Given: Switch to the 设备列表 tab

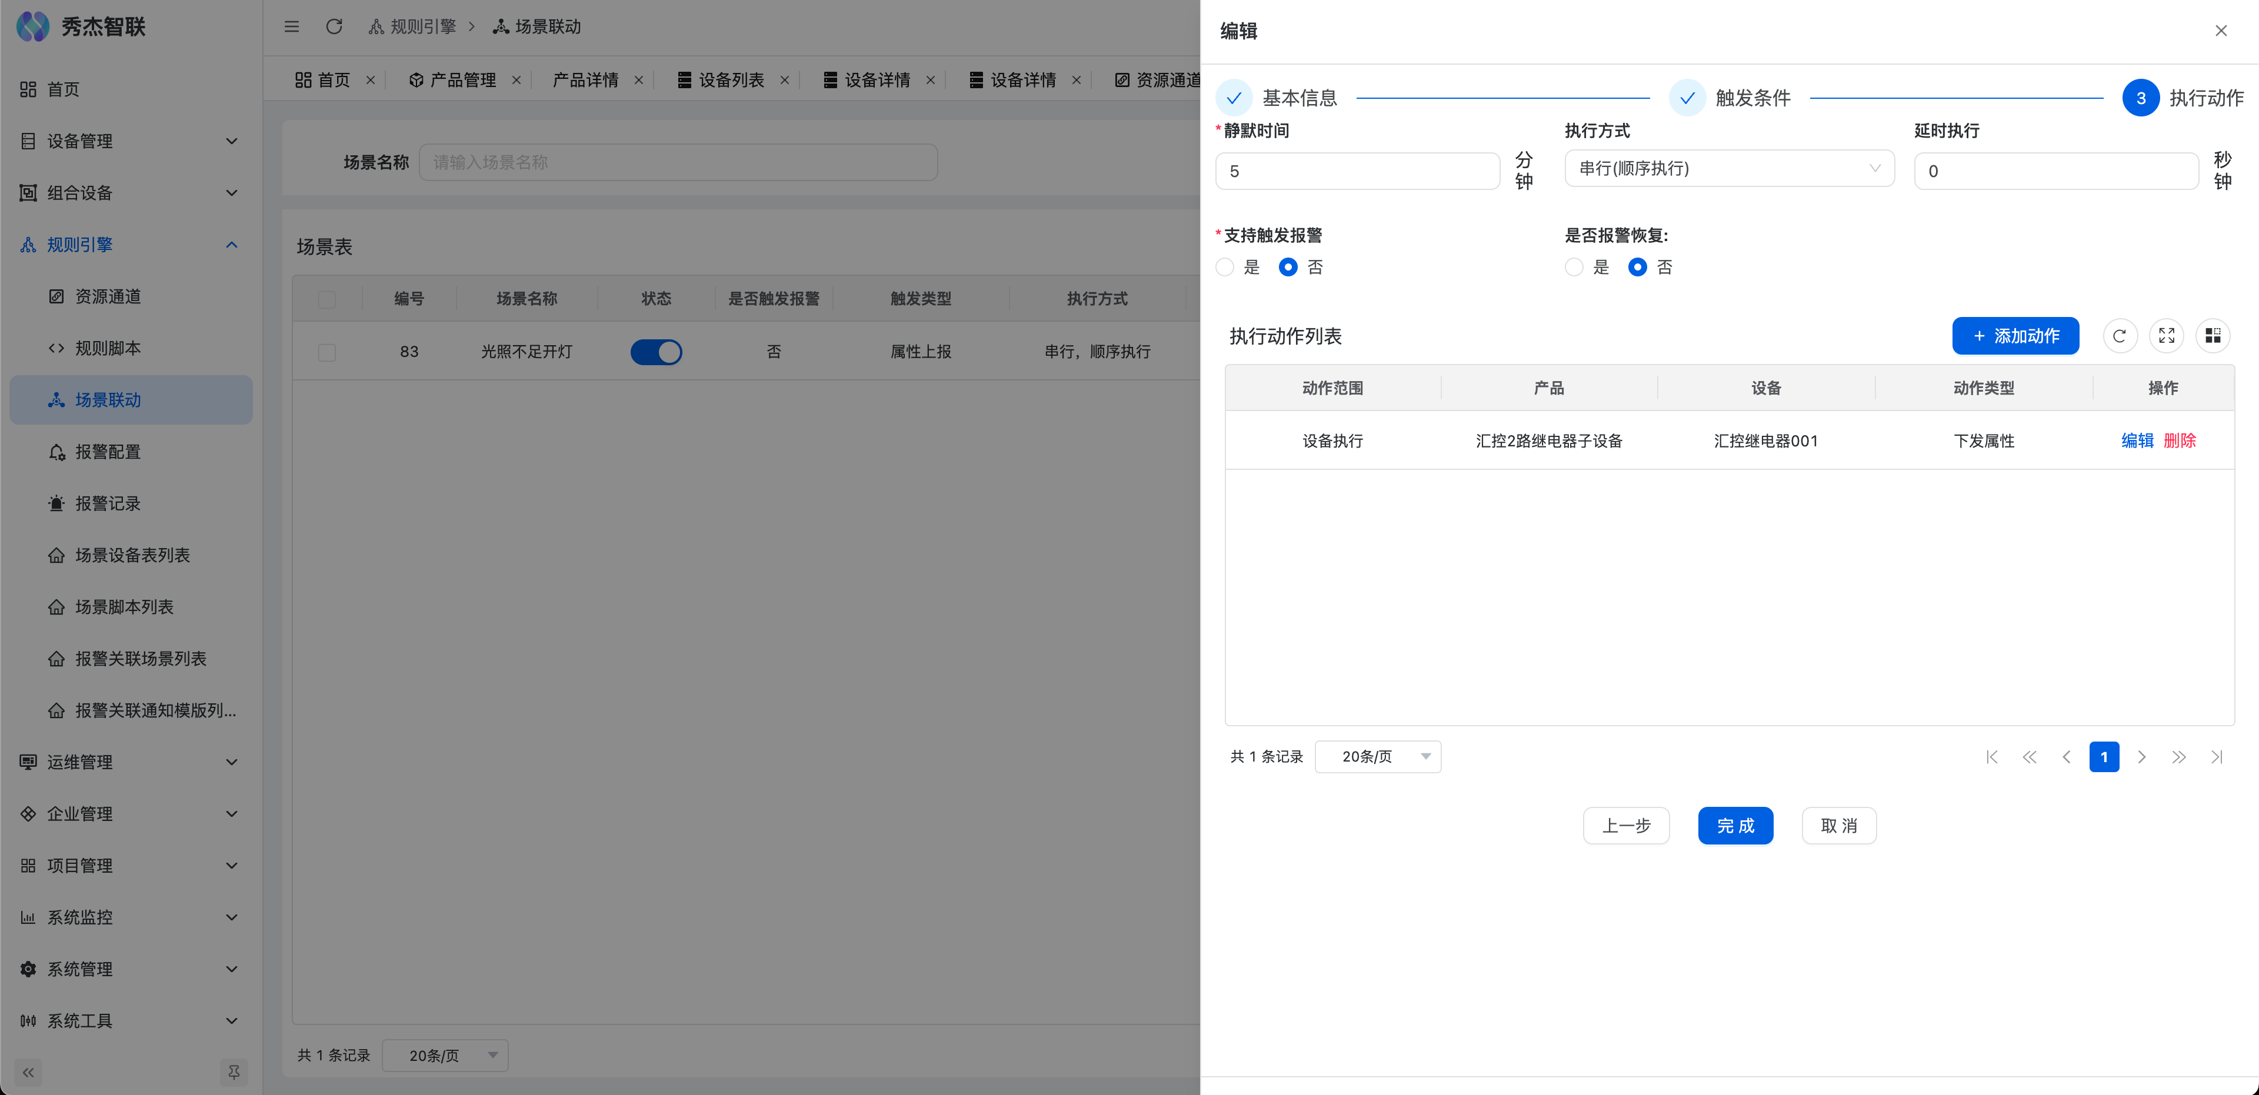Looking at the screenshot, I should [731, 80].
